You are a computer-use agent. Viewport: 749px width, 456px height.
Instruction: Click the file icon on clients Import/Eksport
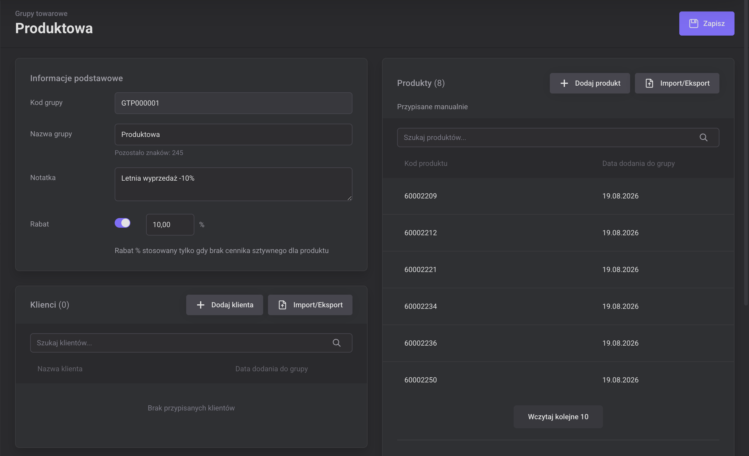282,305
